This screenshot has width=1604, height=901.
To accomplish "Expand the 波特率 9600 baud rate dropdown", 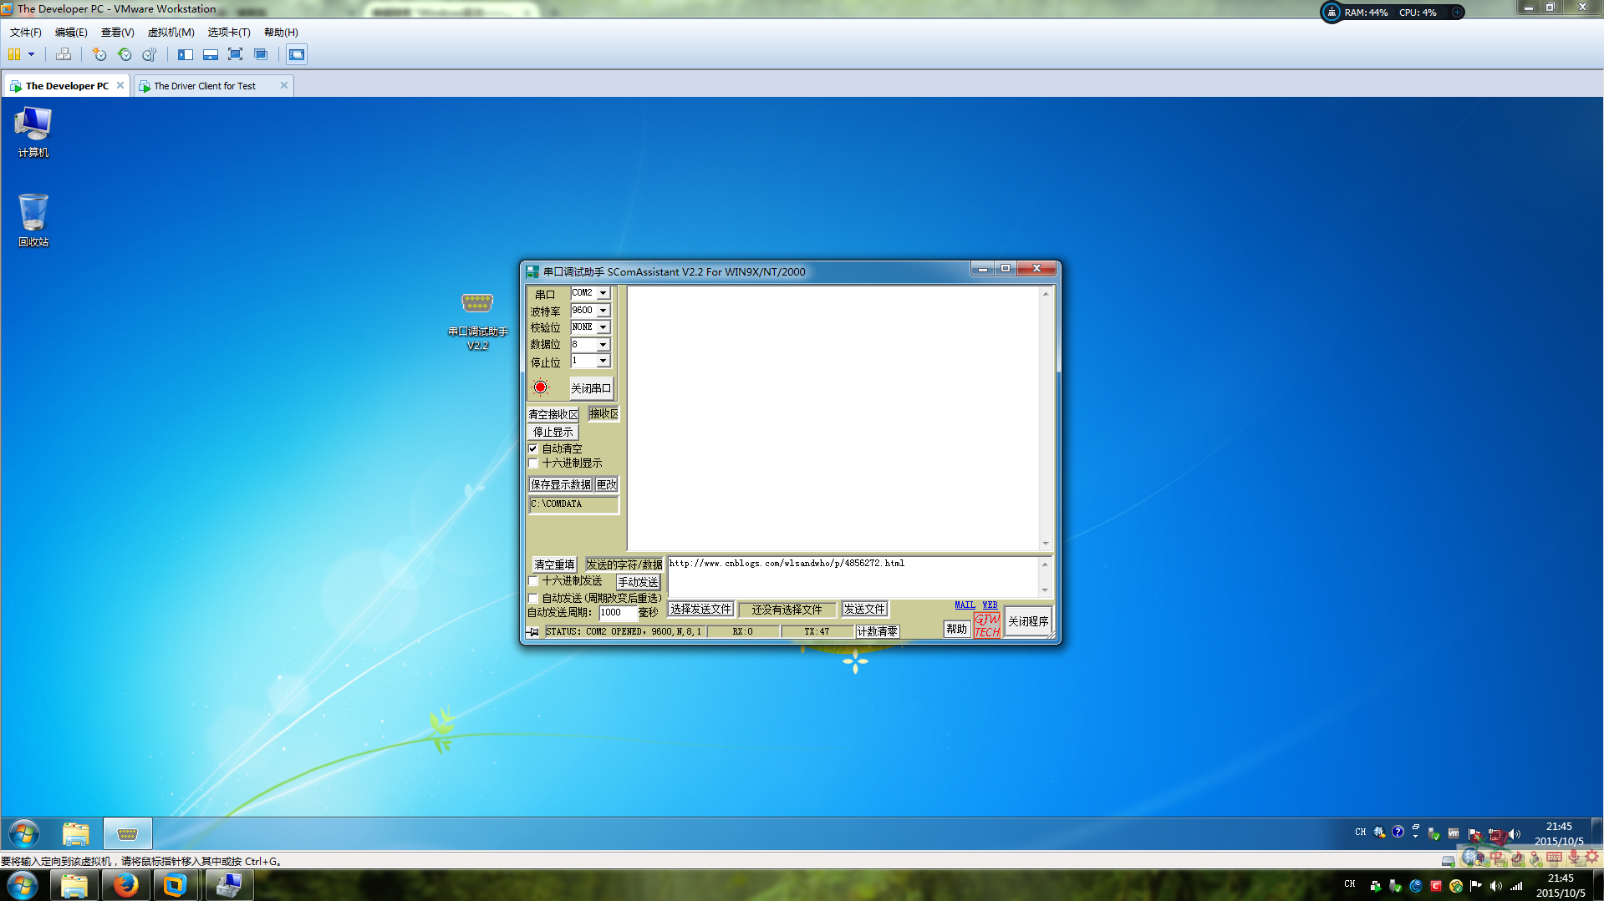I will tap(603, 311).
